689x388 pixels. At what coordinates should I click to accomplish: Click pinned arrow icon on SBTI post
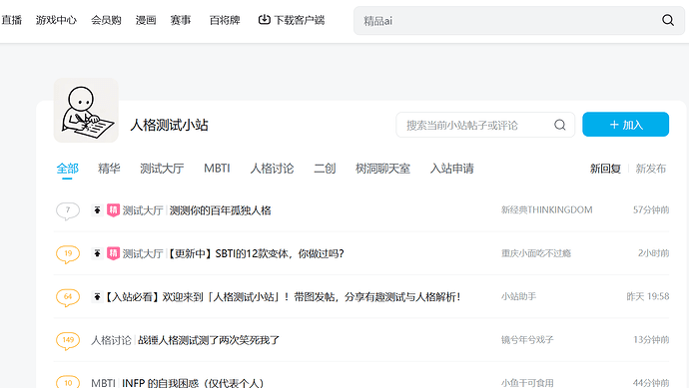click(97, 253)
